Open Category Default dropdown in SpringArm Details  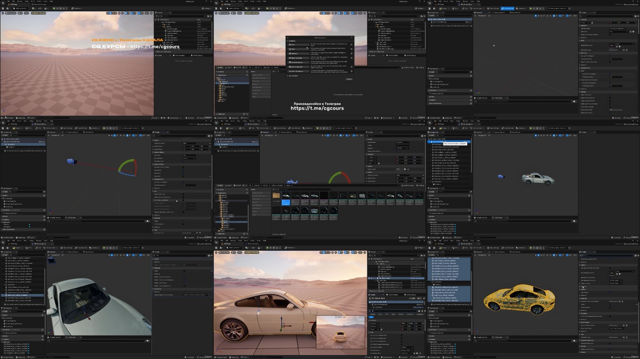click(x=402, y=148)
